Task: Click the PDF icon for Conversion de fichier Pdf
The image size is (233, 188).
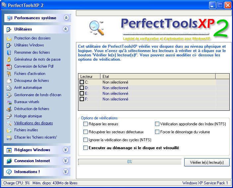Action: coord(9,67)
